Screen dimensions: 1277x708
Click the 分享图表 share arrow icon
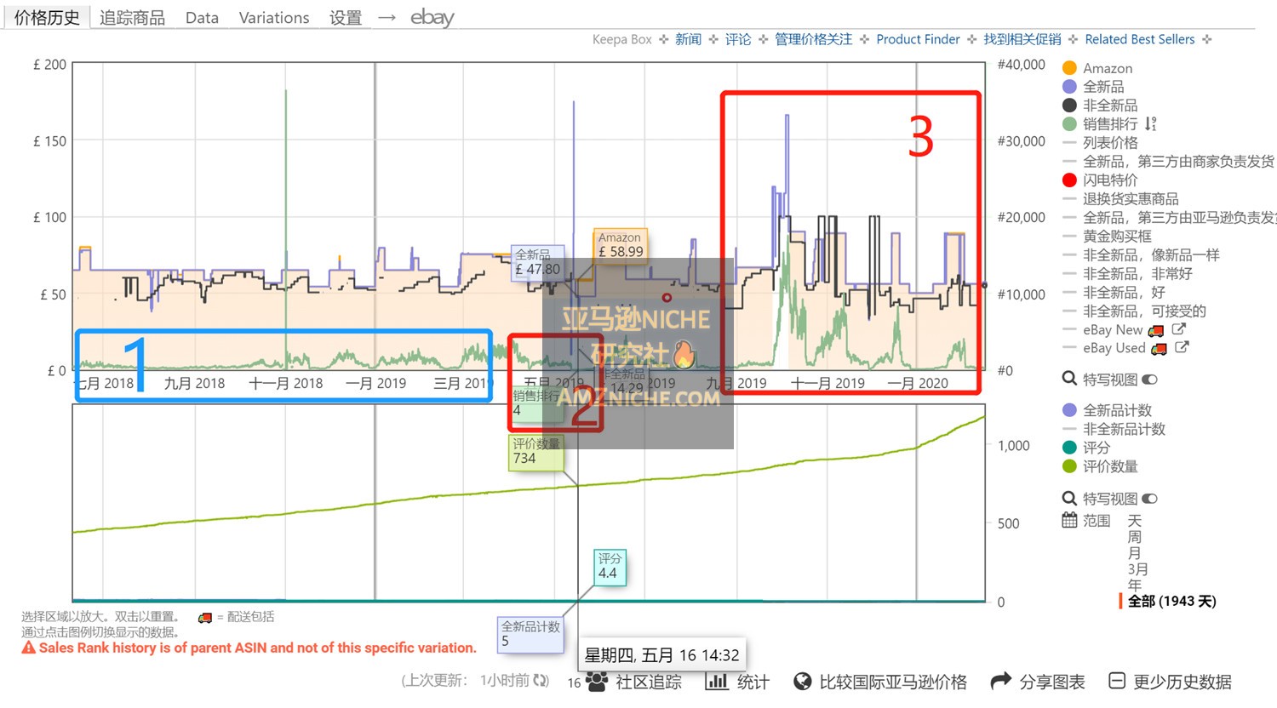pyautogui.click(x=1001, y=681)
